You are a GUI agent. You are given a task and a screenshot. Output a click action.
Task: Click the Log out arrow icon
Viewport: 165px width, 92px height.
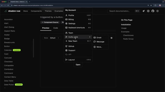click(x=66, y=60)
